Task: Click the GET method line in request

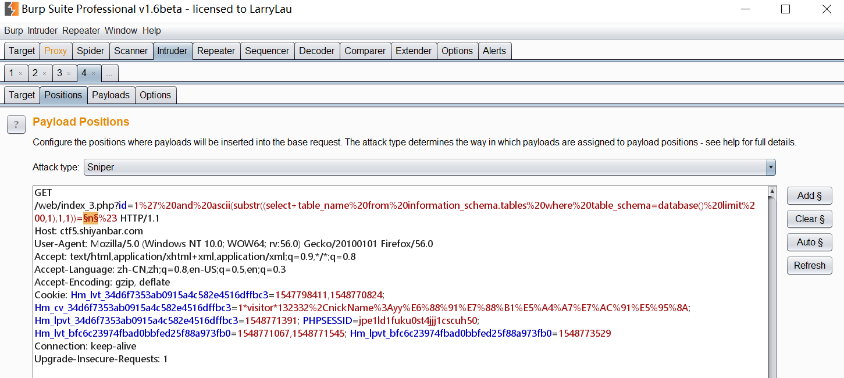Action: pos(44,192)
